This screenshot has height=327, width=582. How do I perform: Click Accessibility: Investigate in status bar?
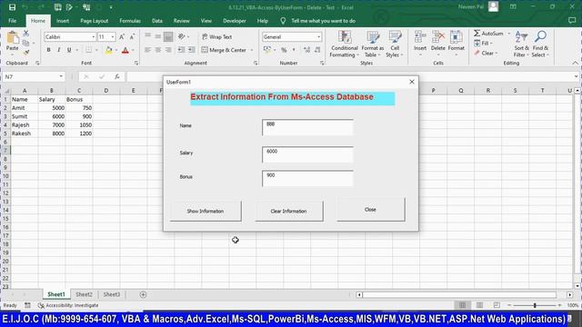[68, 305]
